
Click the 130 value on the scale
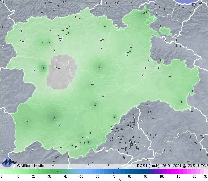pyautogui.click(x=205, y=176)
